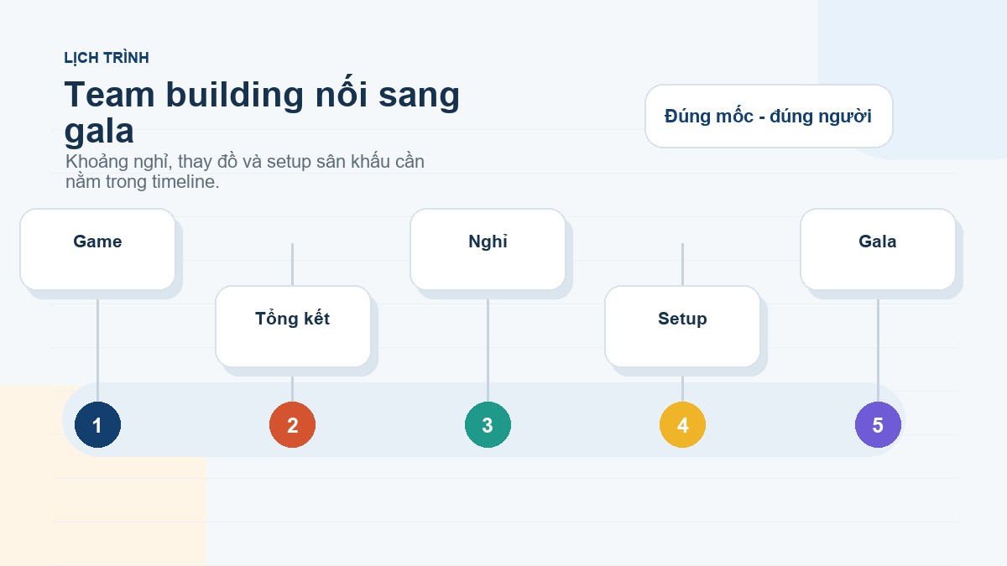Select the Nghỉ card
1007x566 pixels.
(x=488, y=249)
